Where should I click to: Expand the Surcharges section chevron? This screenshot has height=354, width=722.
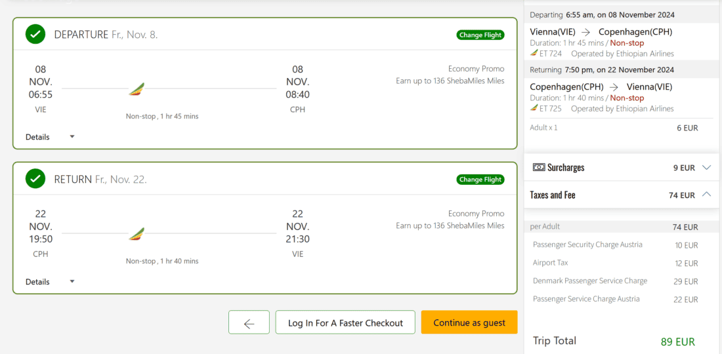click(706, 167)
